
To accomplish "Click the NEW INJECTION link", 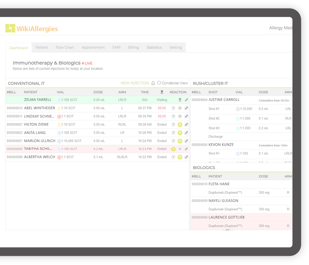I will 135,83.
